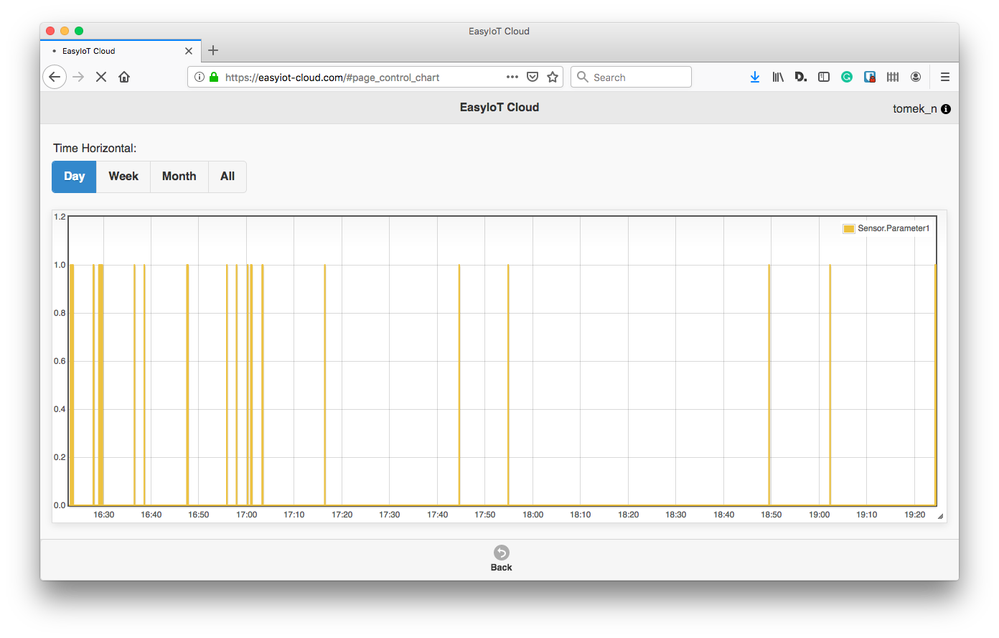Viewport: 999px width, 638px height.
Task: Click the 18:00 time axis label
Action: pos(533,515)
